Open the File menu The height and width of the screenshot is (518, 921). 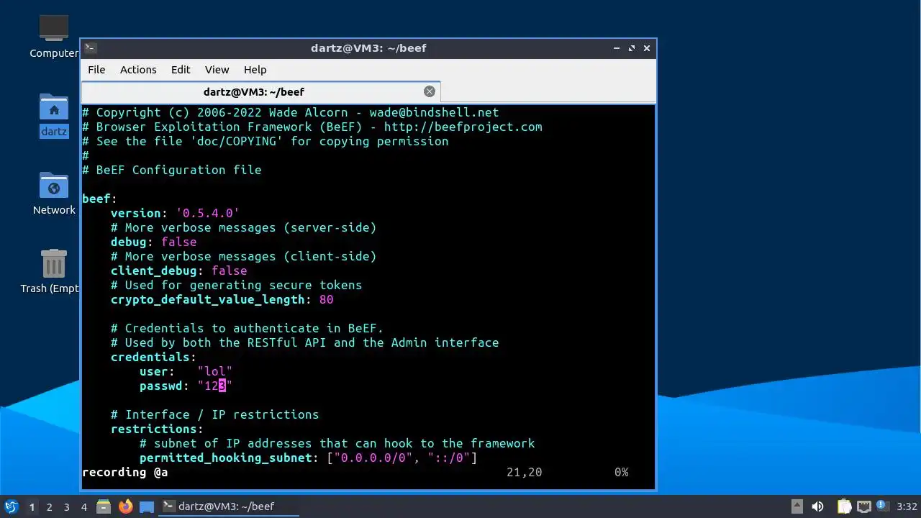coord(96,70)
